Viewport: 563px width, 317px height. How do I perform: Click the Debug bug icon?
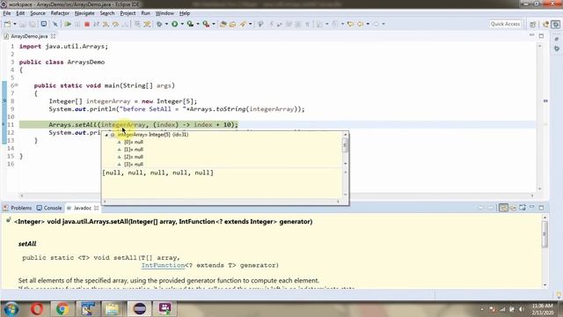point(159,24)
